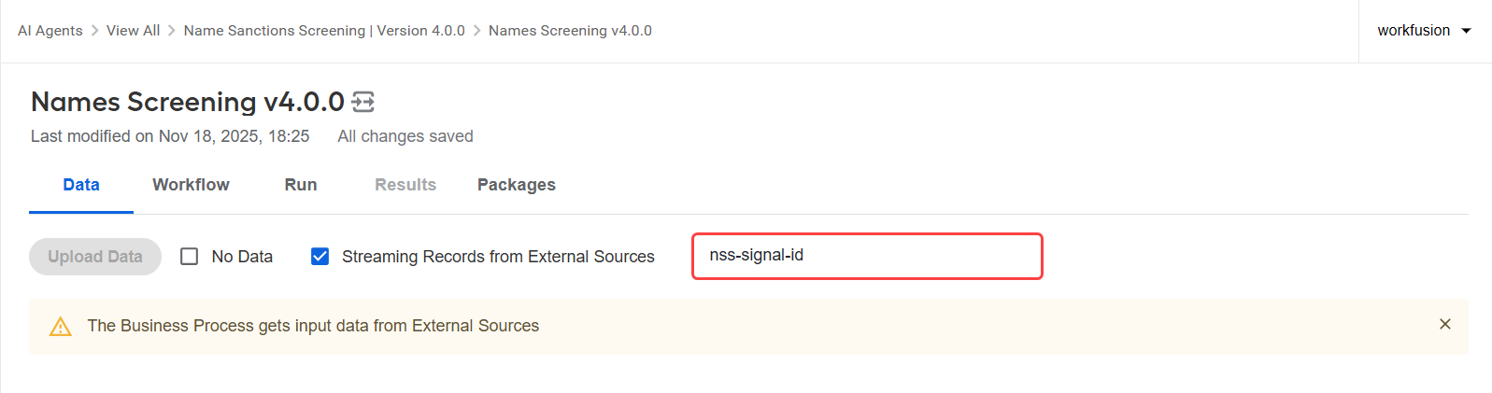Click Names Screening v4.0.0 breadcrumb item

tap(570, 31)
